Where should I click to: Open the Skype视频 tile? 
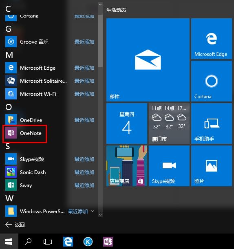tap(169, 166)
